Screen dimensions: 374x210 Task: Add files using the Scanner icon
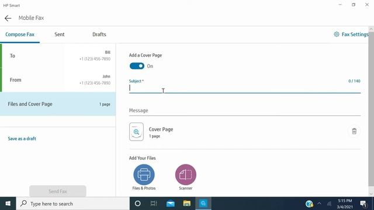point(186,175)
